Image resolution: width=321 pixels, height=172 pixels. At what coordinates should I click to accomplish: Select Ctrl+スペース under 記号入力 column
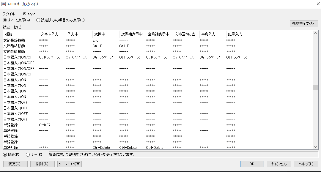coord(237,57)
